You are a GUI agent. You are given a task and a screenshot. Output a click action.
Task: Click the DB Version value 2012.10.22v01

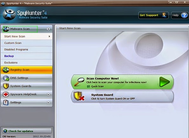42,136
